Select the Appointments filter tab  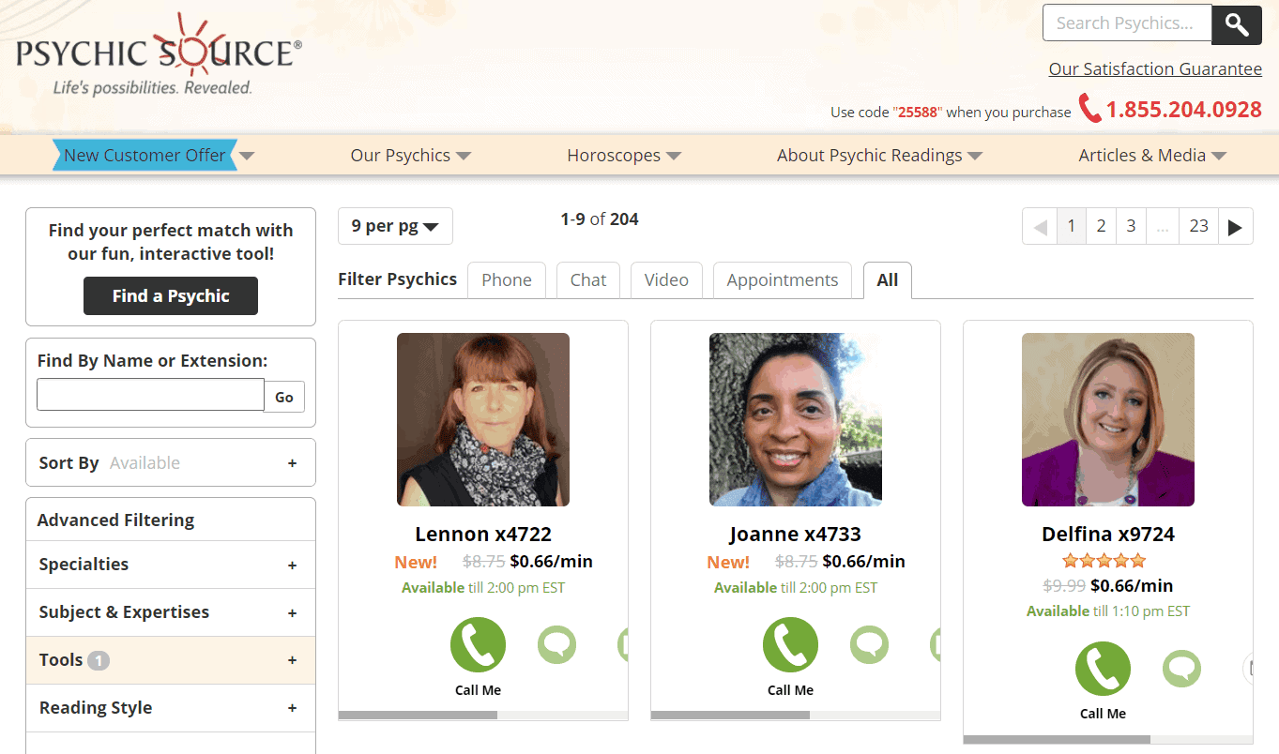pyautogui.click(x=783, y=279)
